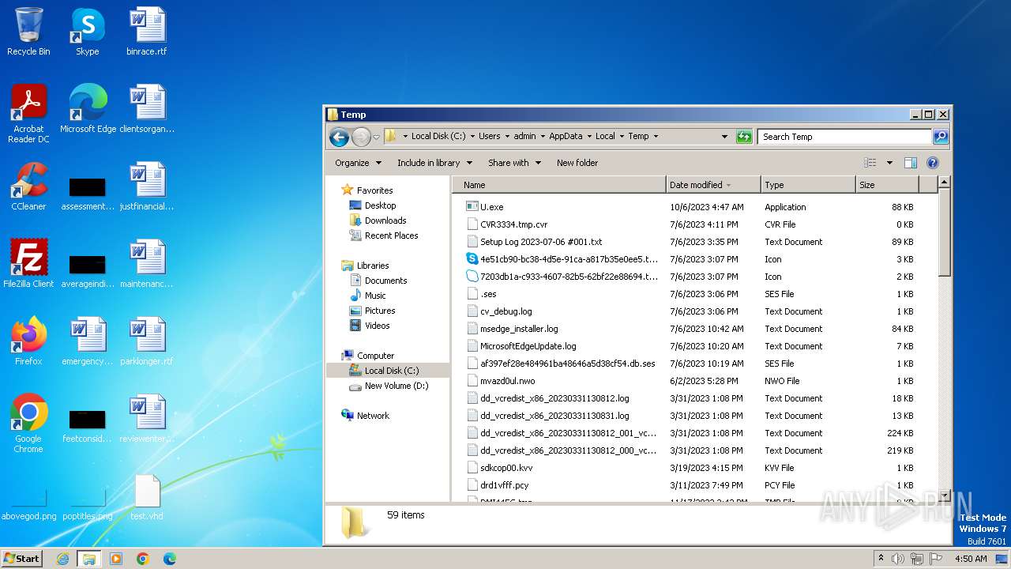
Task: Open Internet Explorer in taskbar
Action: tap(63, 559)
